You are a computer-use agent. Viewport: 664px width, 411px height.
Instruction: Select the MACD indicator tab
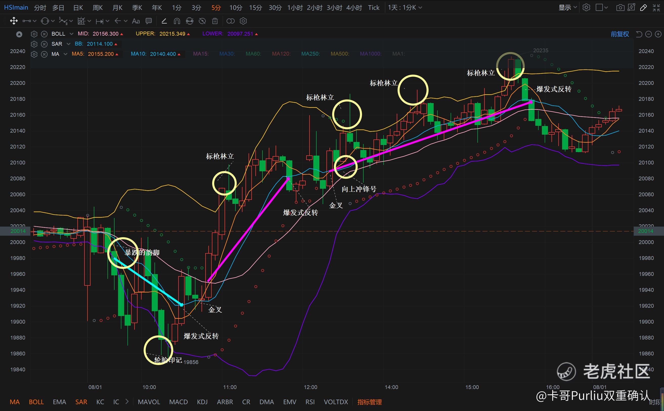point(179,402)
